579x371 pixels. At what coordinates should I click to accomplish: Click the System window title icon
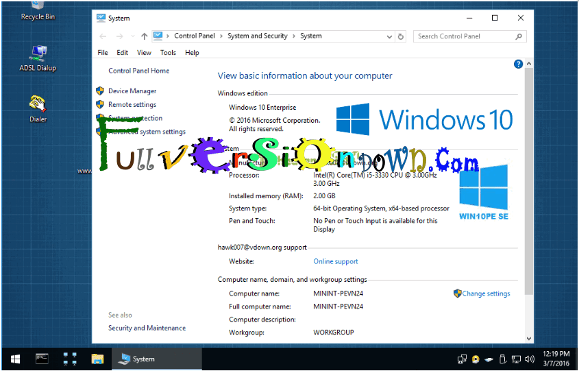coord(101,18)
